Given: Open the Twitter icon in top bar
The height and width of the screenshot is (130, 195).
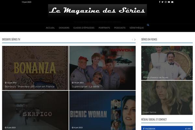Looking at the screenshot, I should (162, 2).
